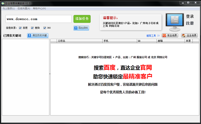This screenshot has height=124, width=201.
Task: Open the 车主名录 tool button
Action: click(x=170, y=35)
